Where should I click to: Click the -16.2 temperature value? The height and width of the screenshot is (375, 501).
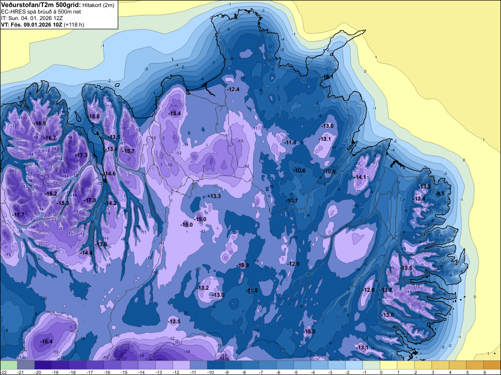[x=51, y=194]
